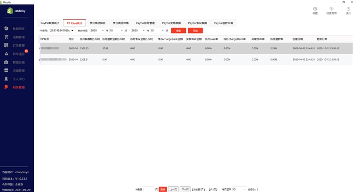Open settings via 设置 gear icon
This screenshot has height=192, width=353.
tap(315, 9)
